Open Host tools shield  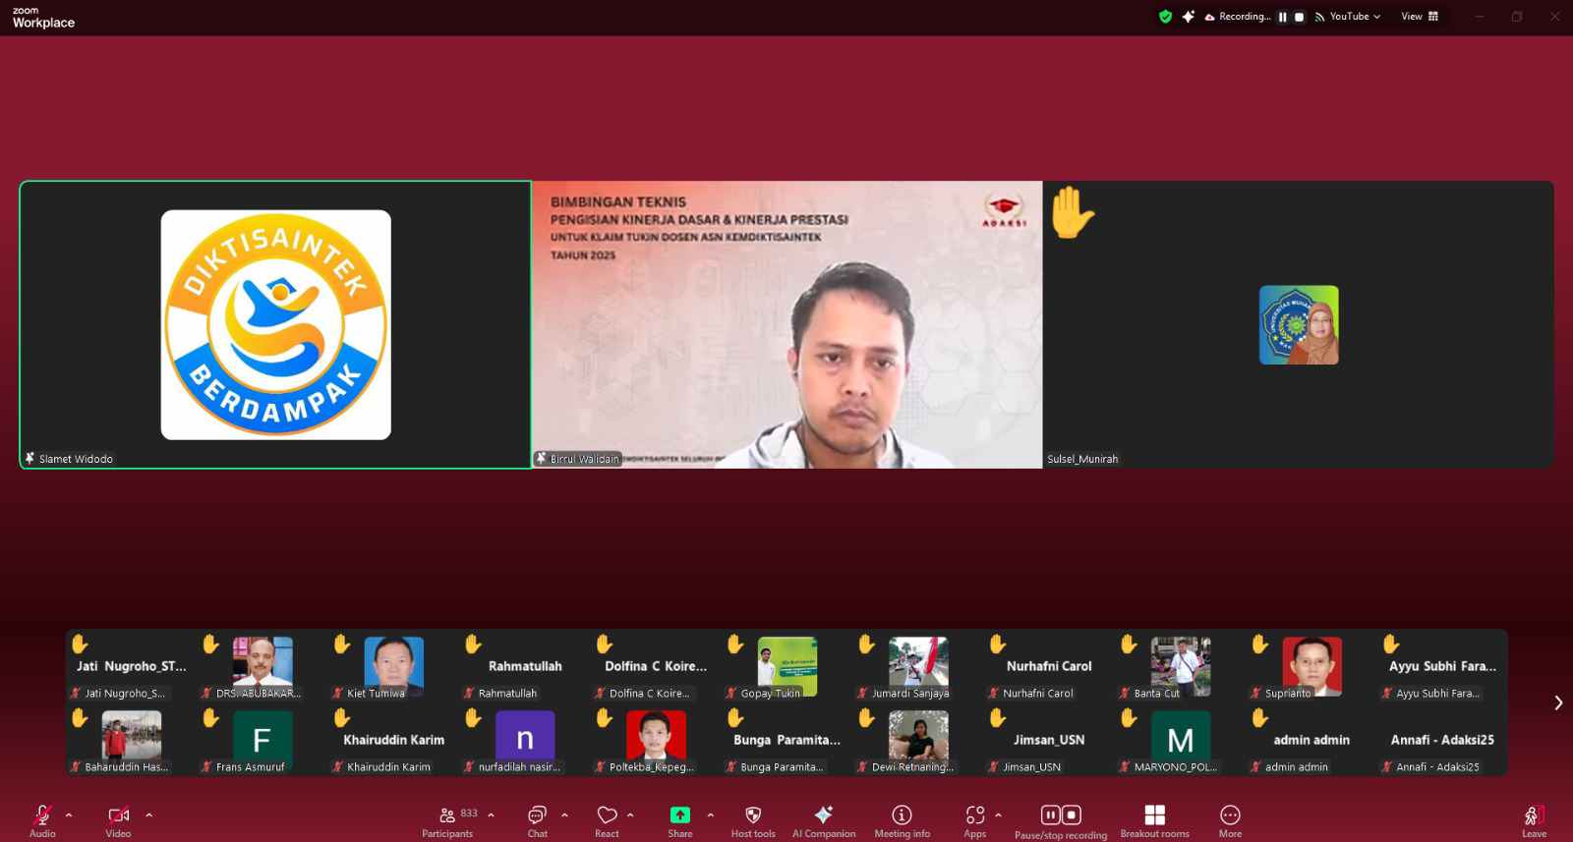(753, 820)
